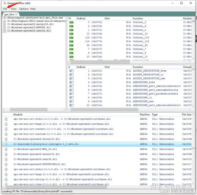Click down arrow of imports vertical scrollbar
The width and height of the screenshot is (197, 195).
193,59
